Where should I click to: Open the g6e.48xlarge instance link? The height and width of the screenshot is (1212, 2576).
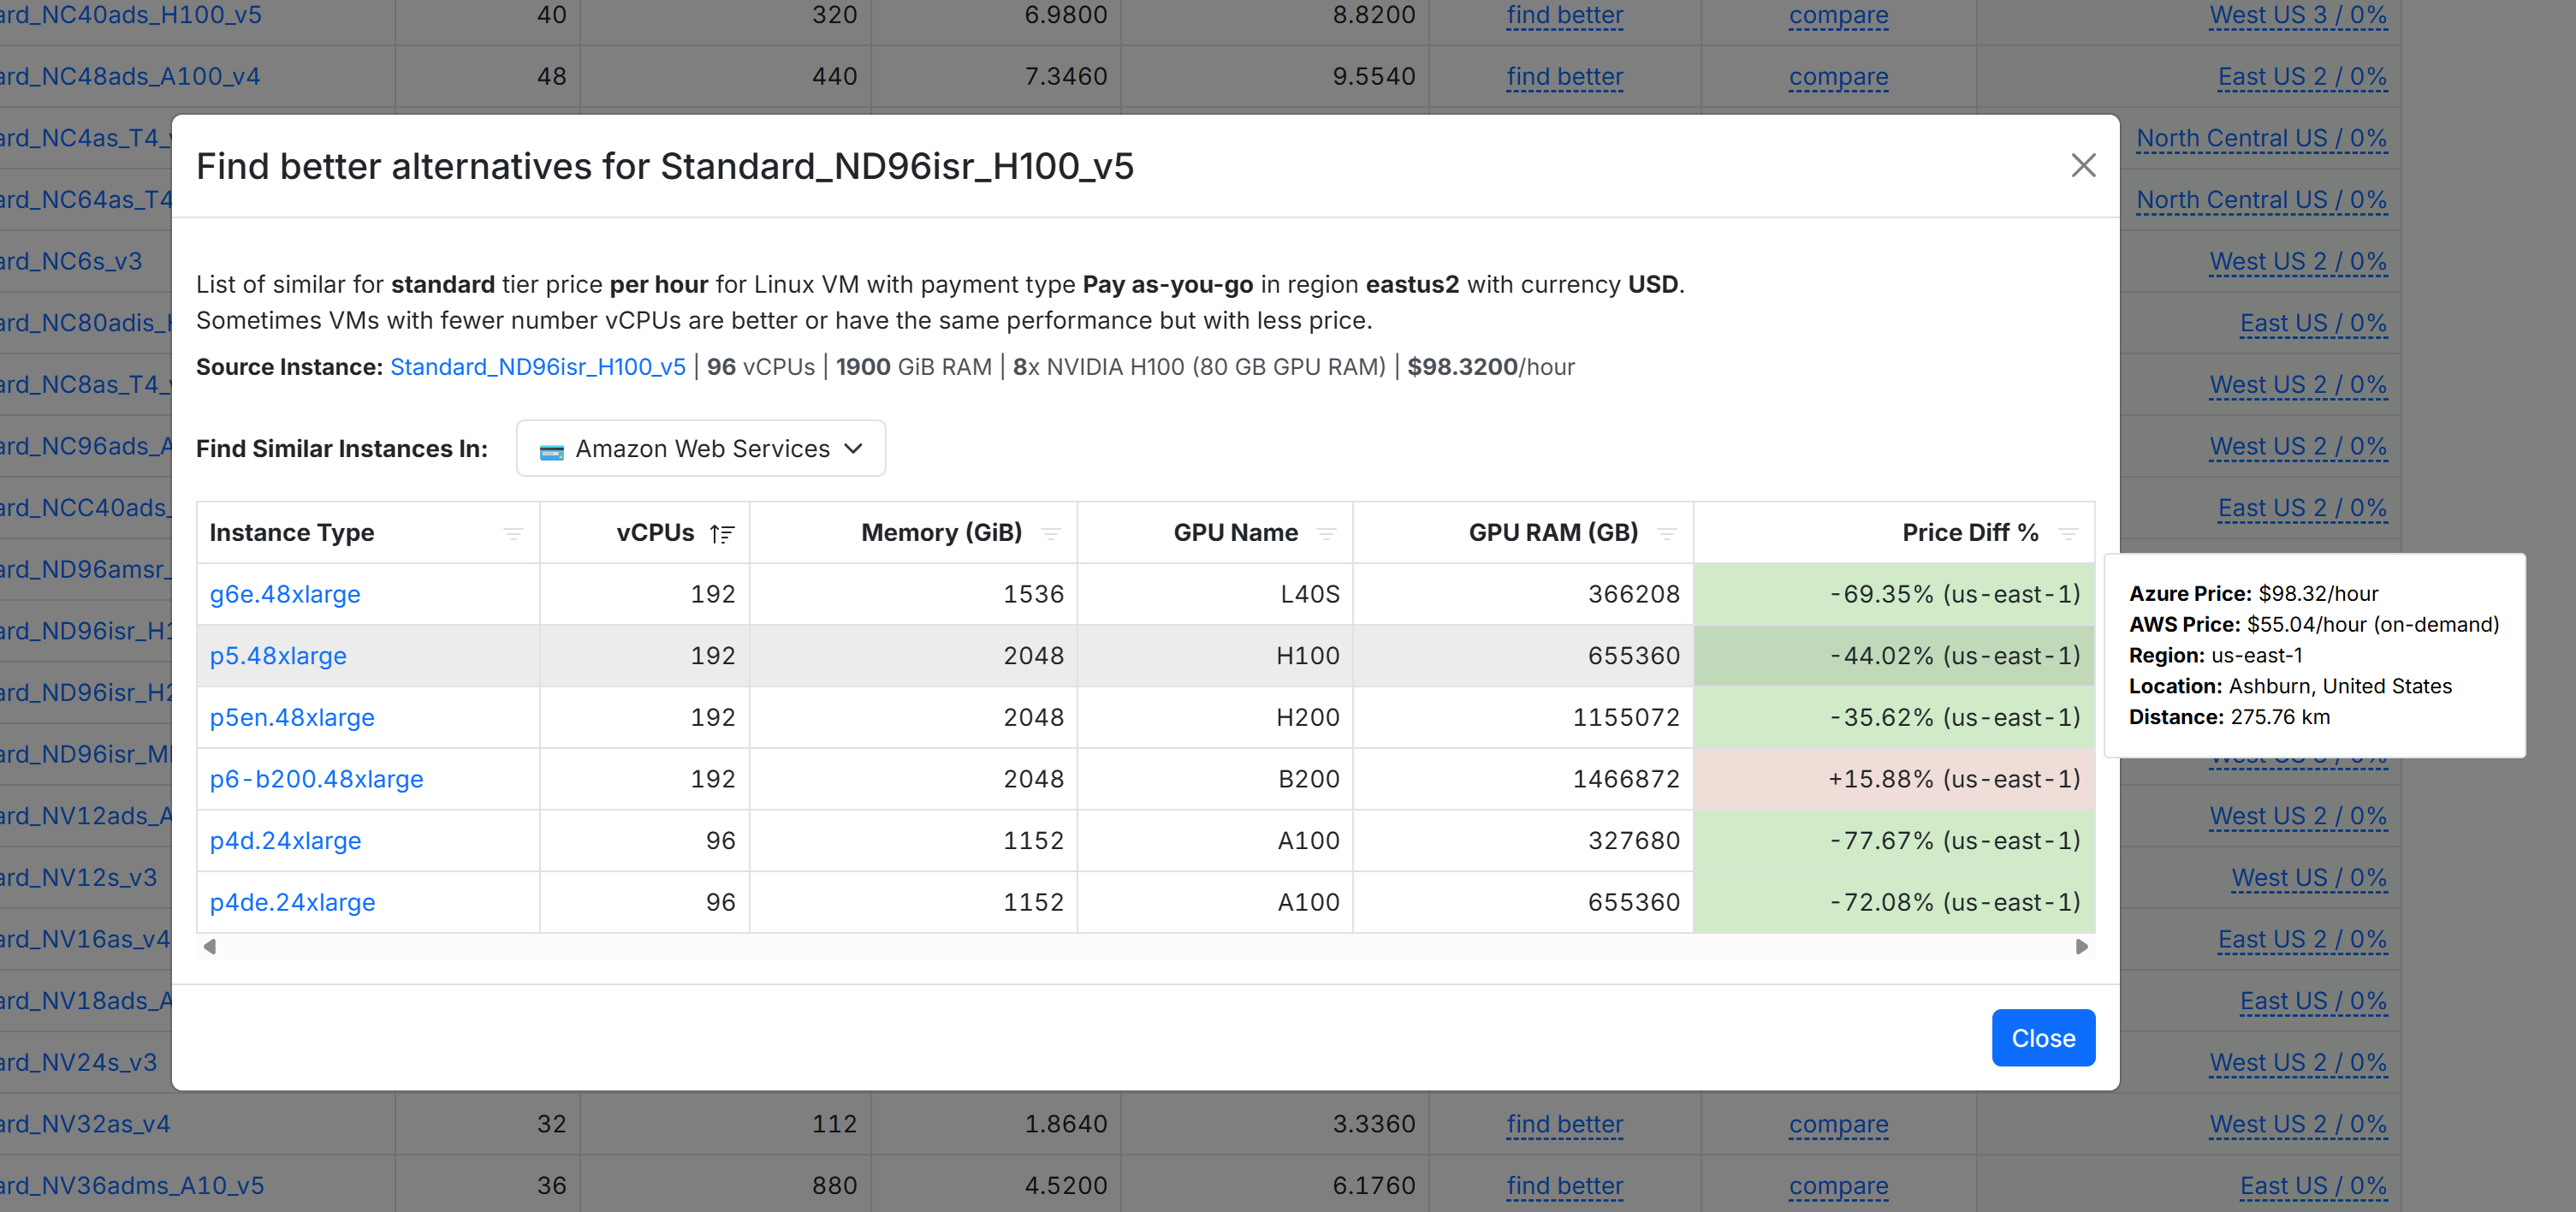pos(285,594)
